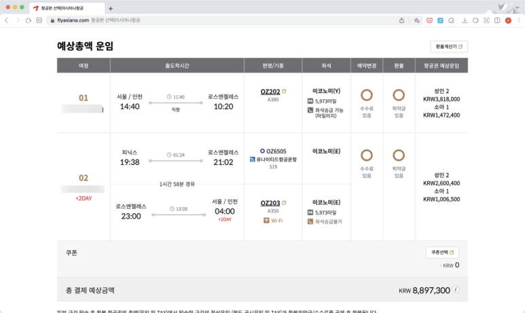Click journey 02 환불 circle indicator
The image size is (525, 313).
[399, 155]
